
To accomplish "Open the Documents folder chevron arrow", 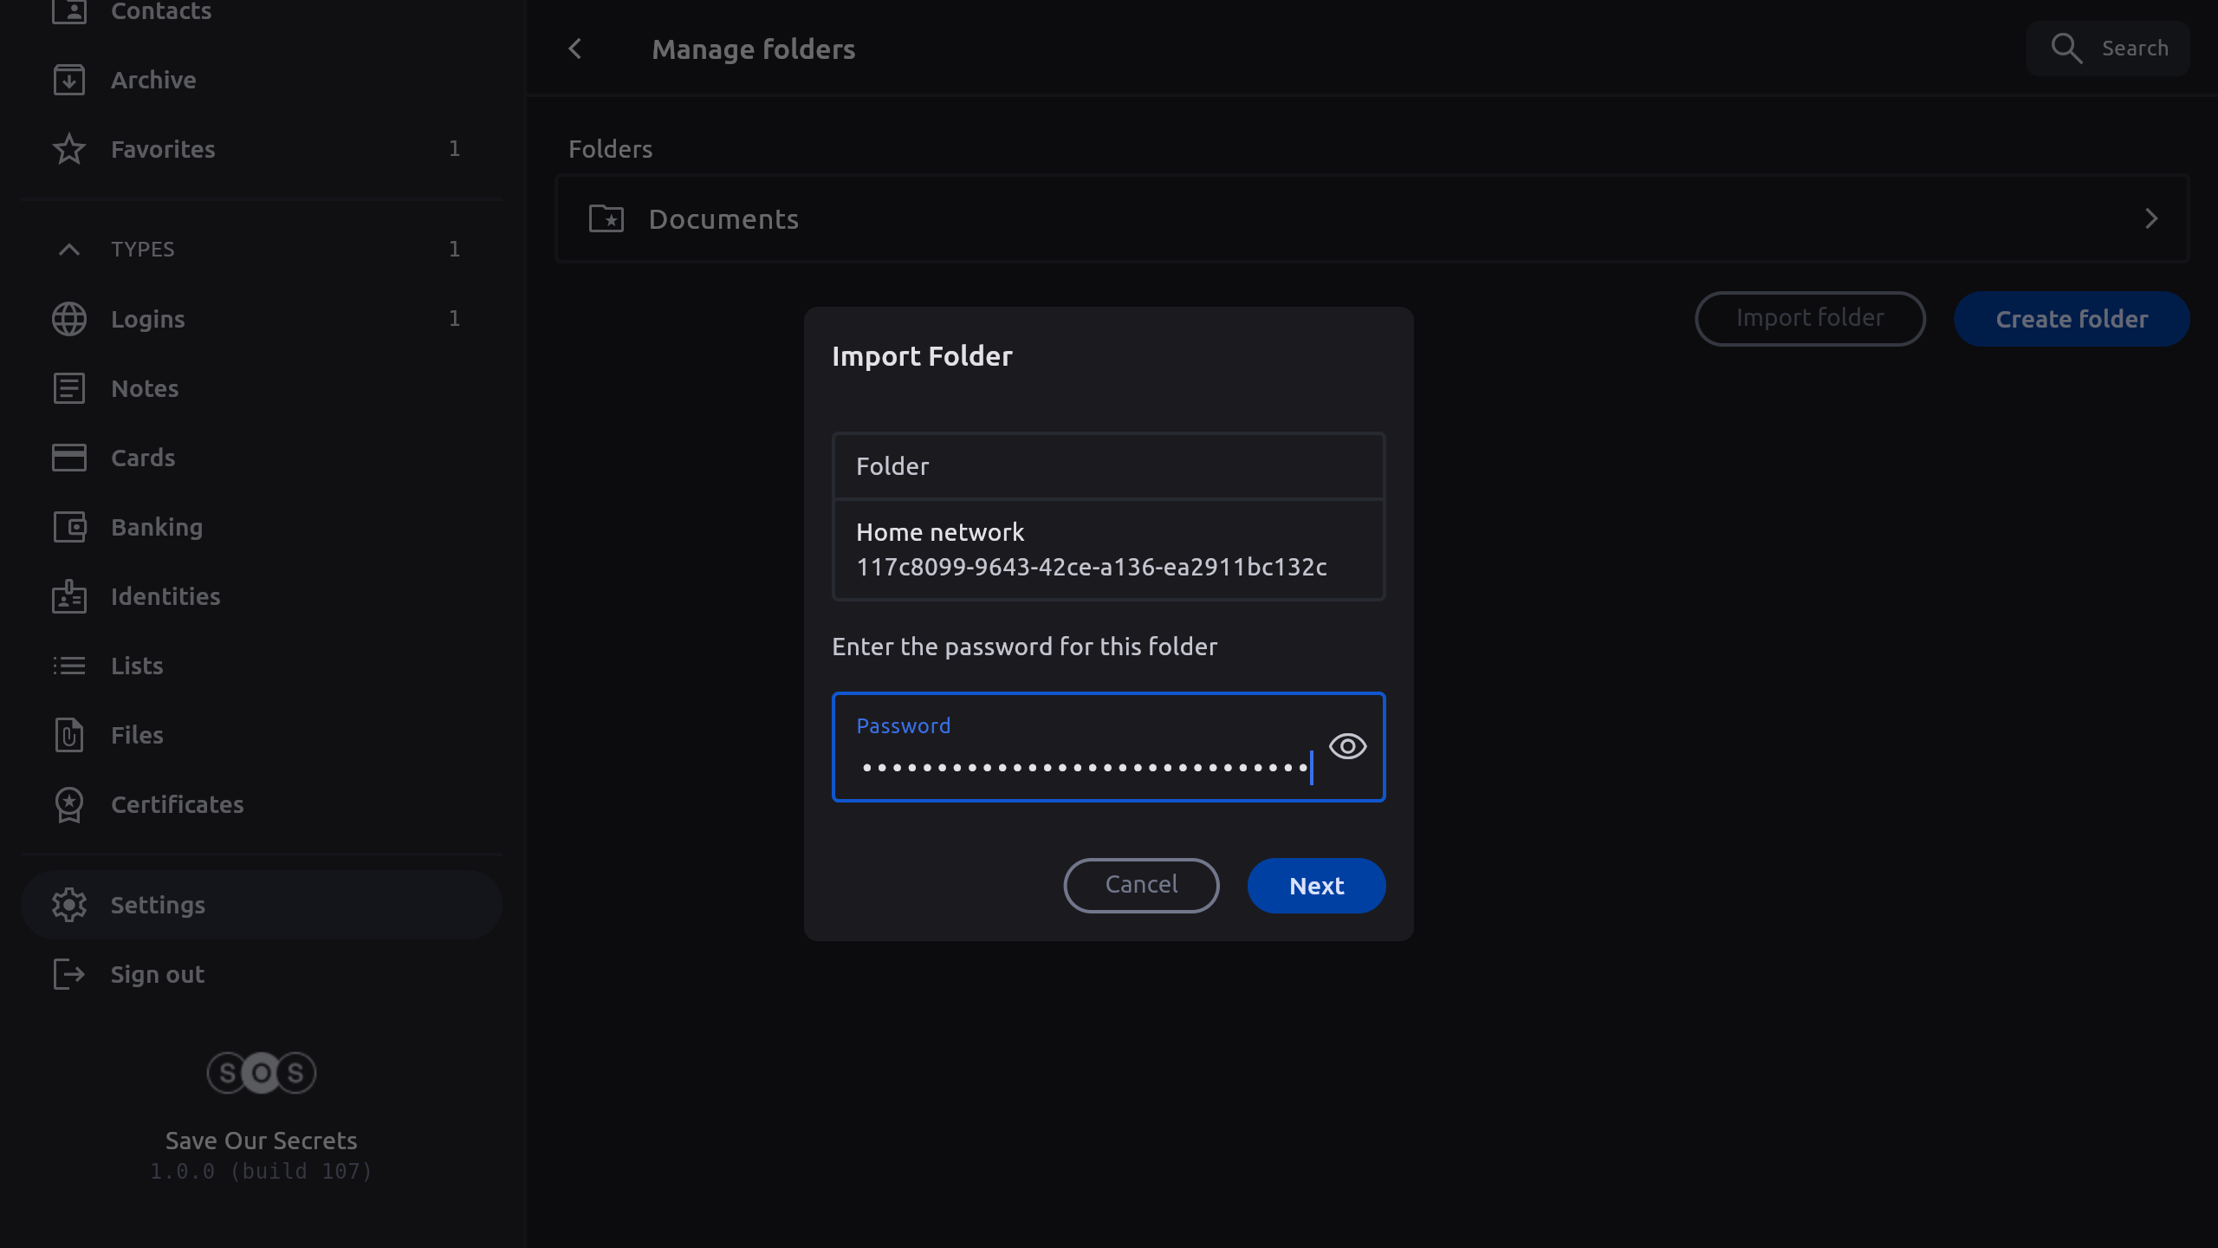I will pos(2150,218).
